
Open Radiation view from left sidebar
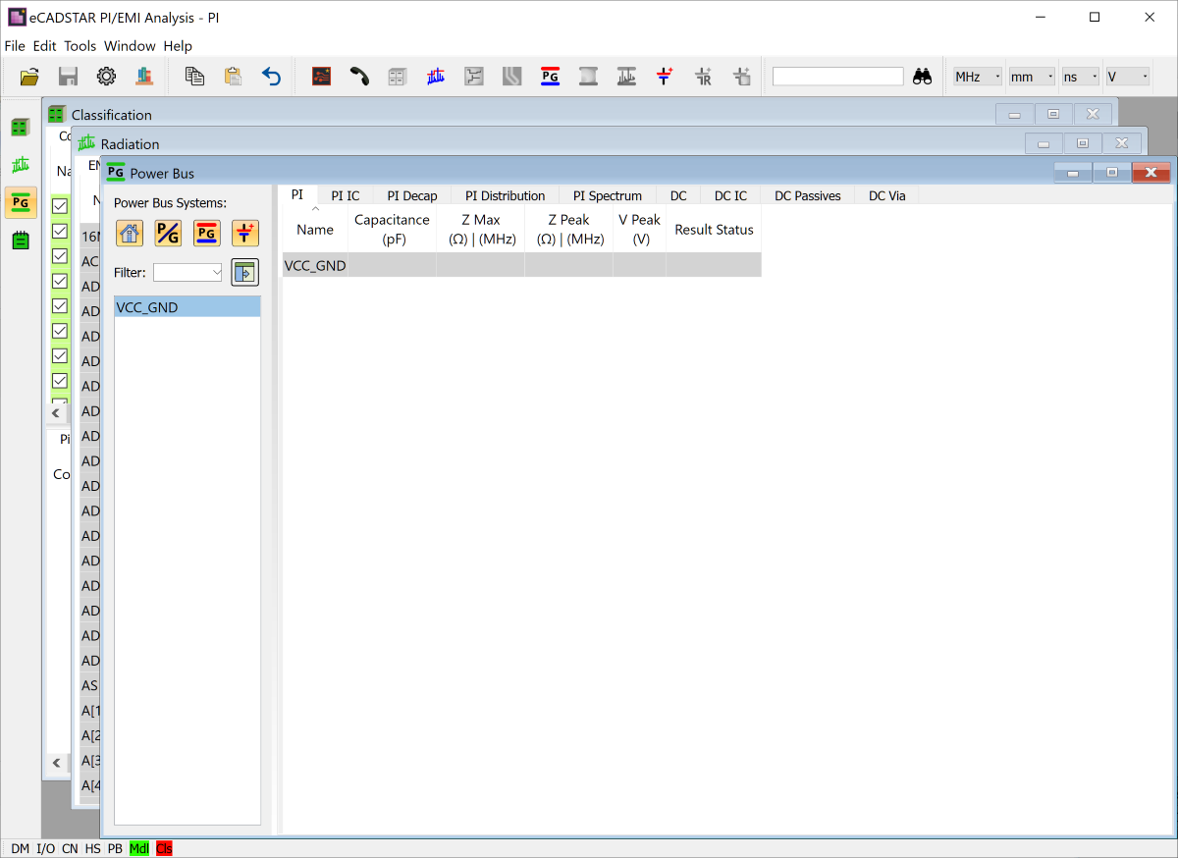[21, 165]
